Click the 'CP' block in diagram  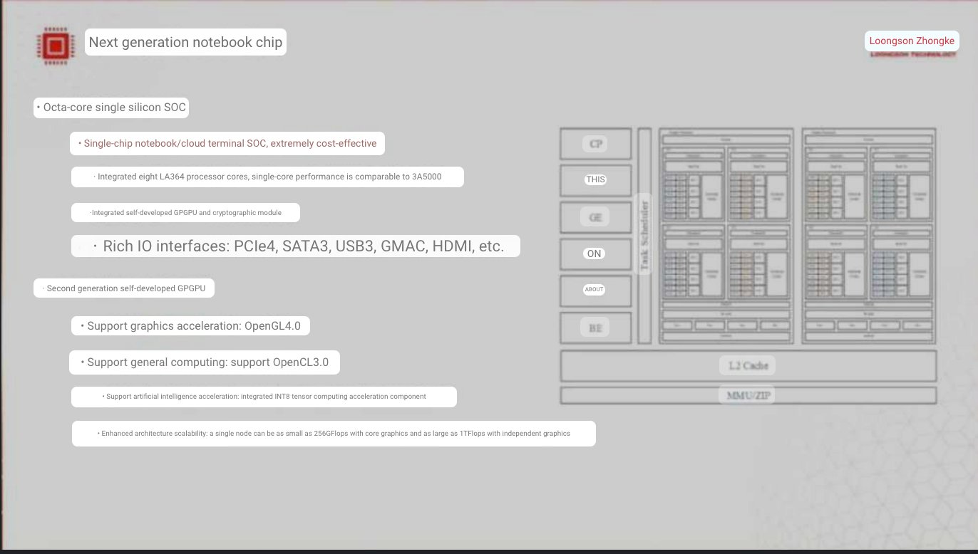[x=596, y=144]
